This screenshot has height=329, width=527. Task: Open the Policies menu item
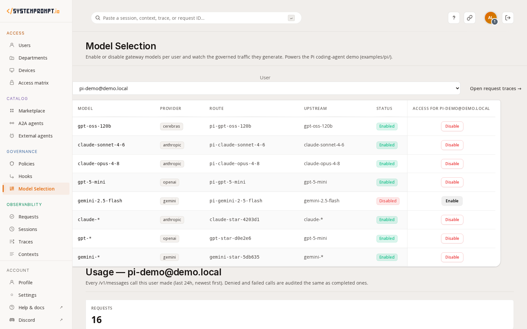tap(36, 164)
